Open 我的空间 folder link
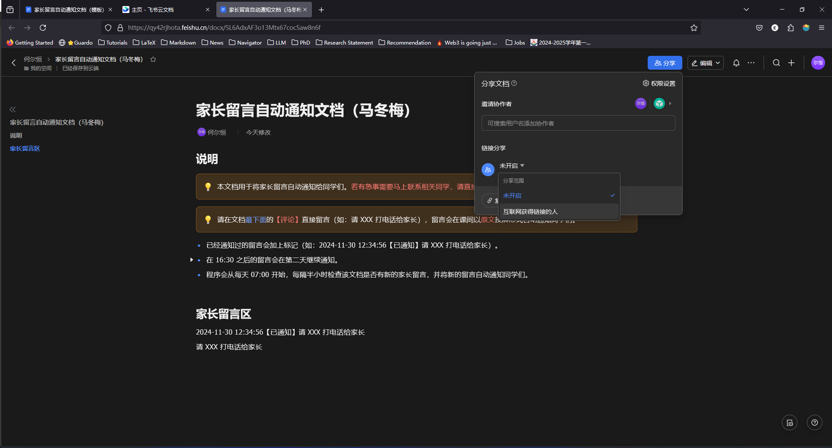832x448 pixels. (x=38, y=68)
